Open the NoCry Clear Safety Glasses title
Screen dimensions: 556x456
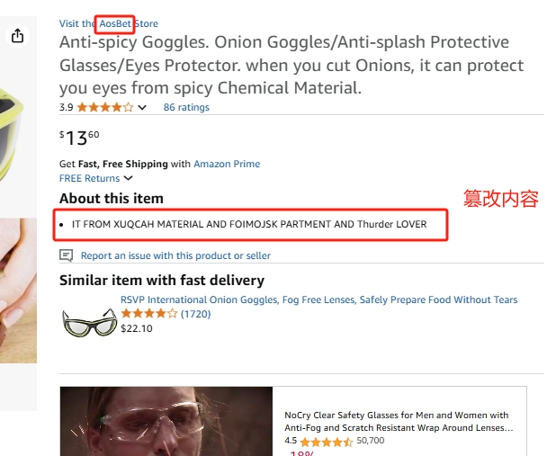[x=396, y=421]
